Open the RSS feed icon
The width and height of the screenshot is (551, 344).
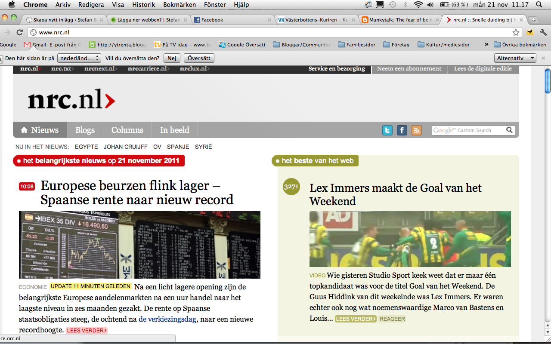pyautogui.click(x=417, y=130)
